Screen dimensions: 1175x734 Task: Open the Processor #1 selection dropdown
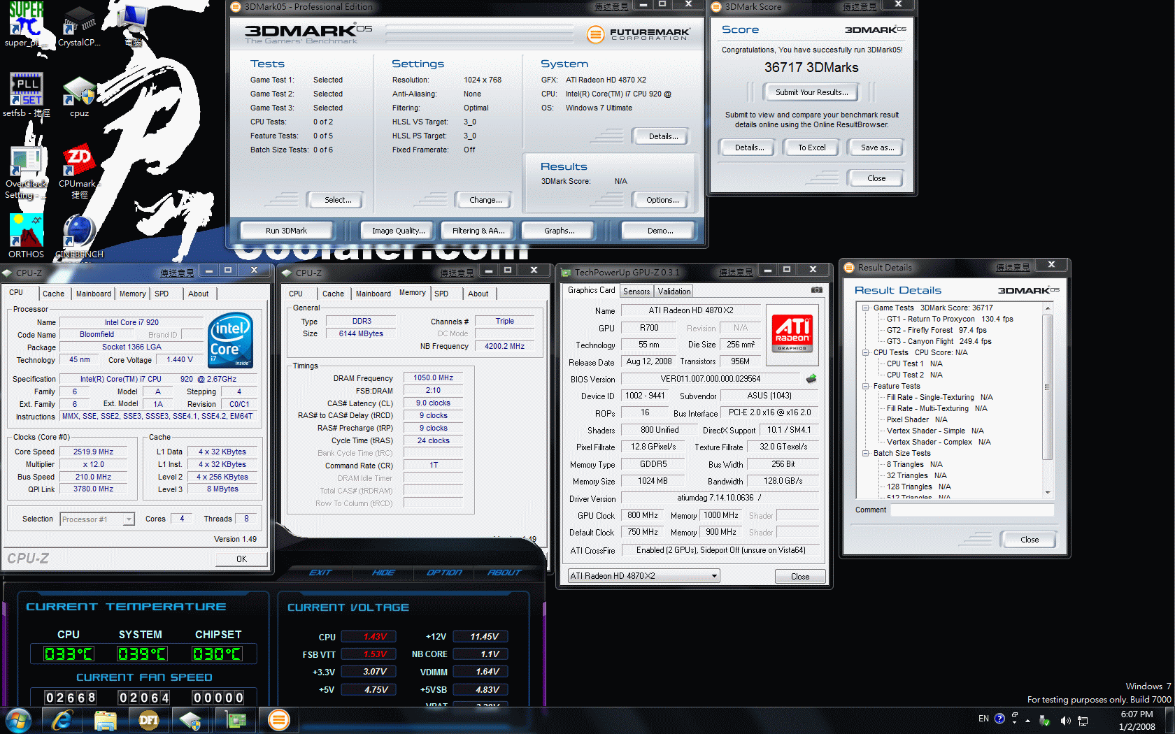click(97, 519)
